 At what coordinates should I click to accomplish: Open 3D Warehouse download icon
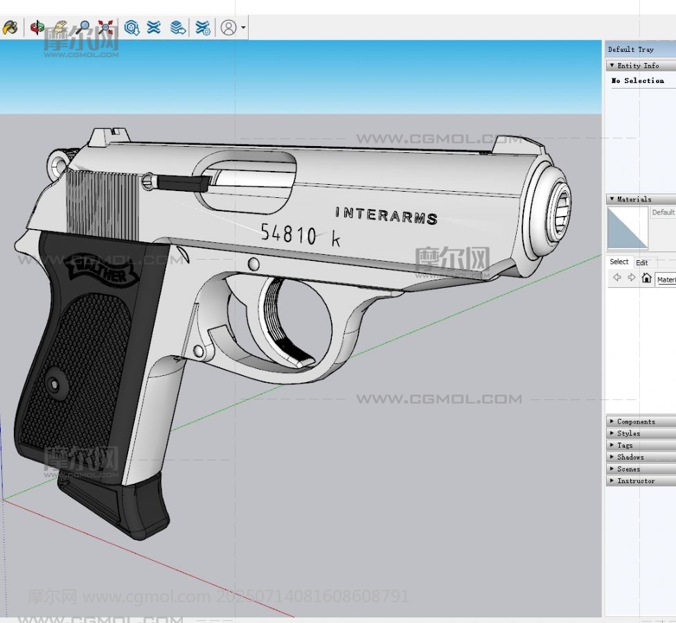coord(132,28)
